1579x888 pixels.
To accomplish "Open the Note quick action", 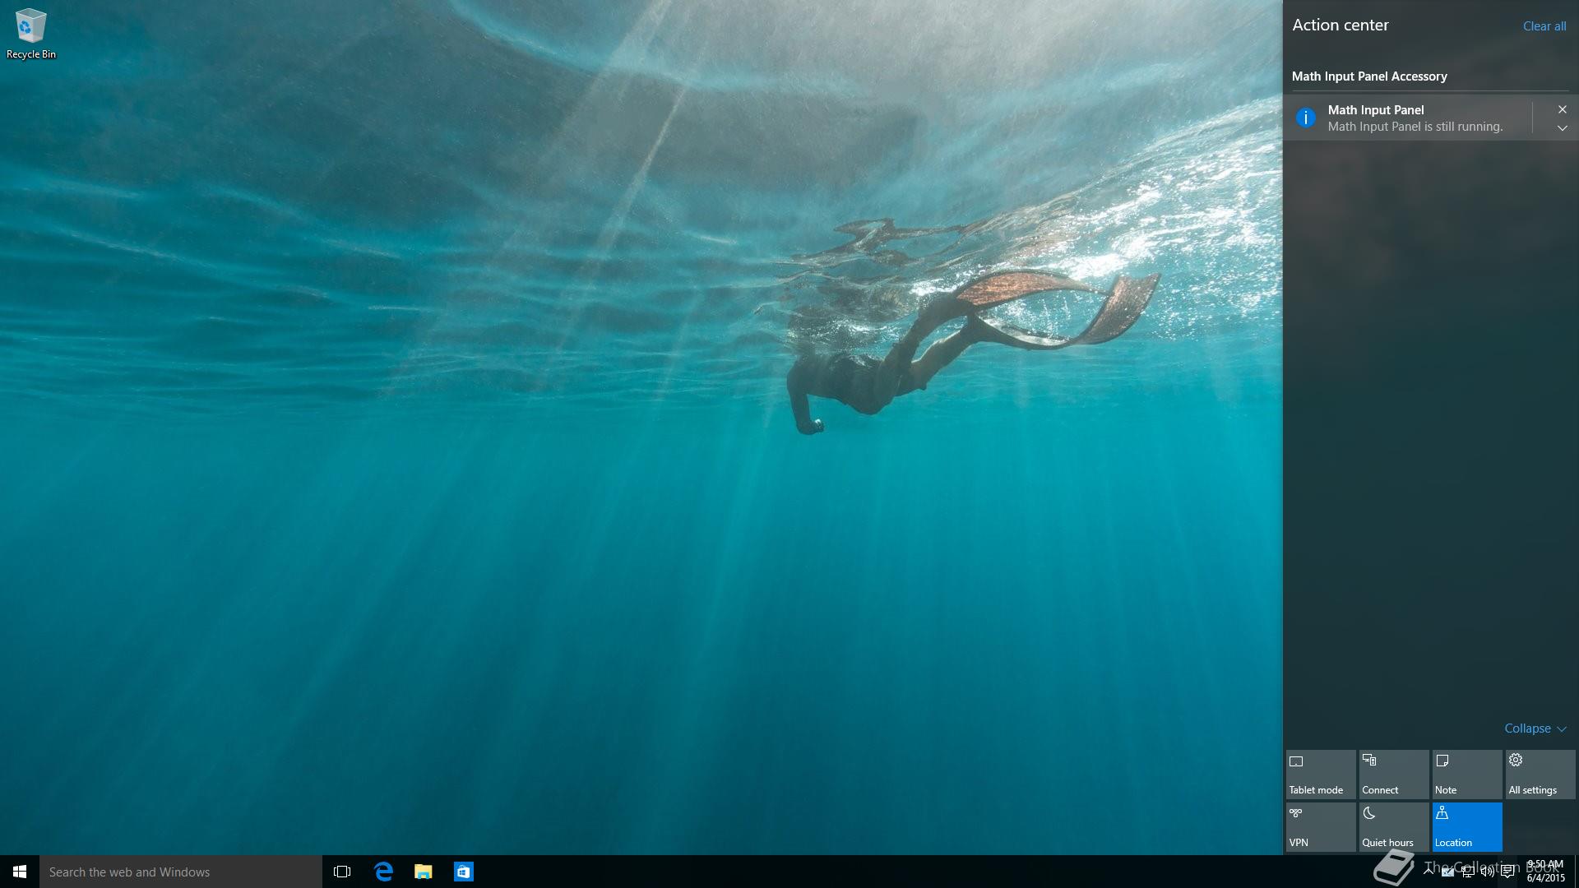I will (x=1467, y=774).
